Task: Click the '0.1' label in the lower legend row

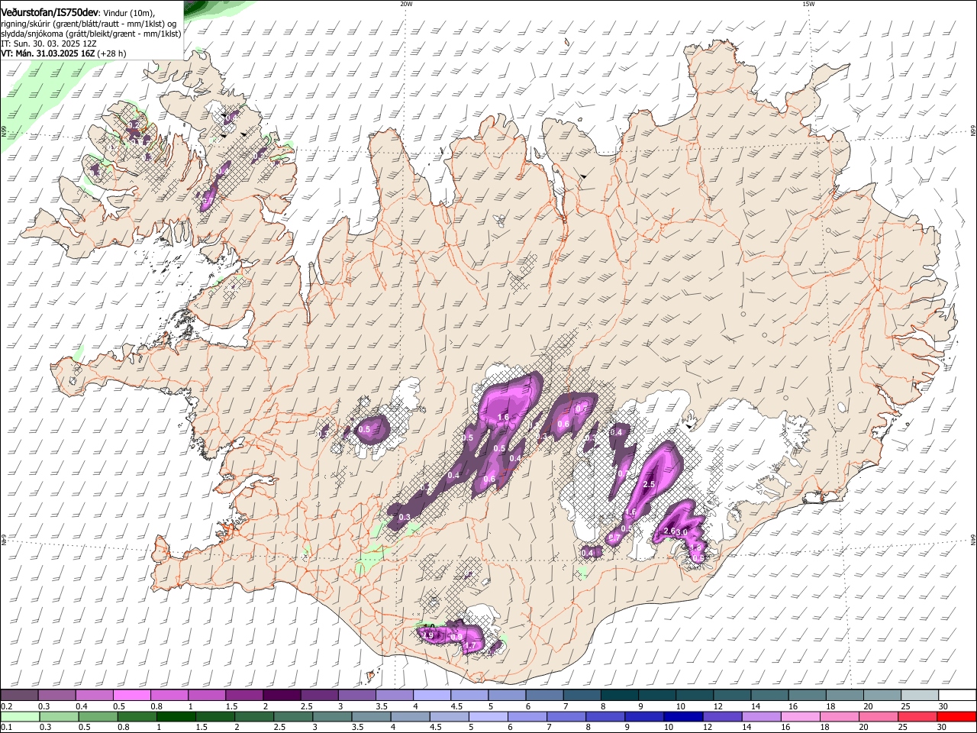Action: pyautogui.click(x=6, y=728)
